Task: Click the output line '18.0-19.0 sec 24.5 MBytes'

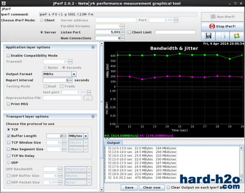Action: 141,171
